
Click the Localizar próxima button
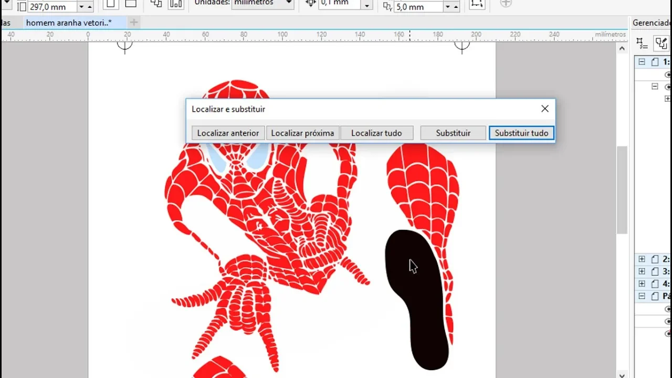[302, 133]
